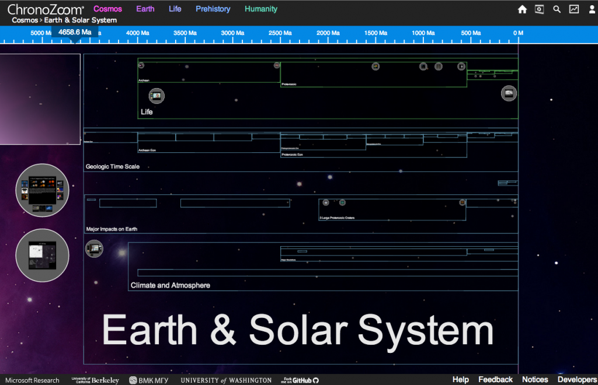Open the circular exhibit above the Life label
The width and height of the screenshot is (598, 385).
[157, 96]
